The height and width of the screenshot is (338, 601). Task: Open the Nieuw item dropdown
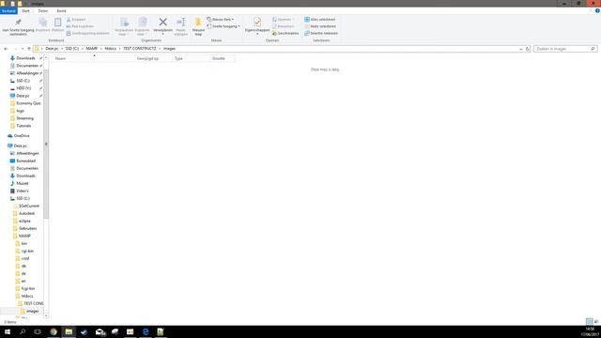coord(221,19)
